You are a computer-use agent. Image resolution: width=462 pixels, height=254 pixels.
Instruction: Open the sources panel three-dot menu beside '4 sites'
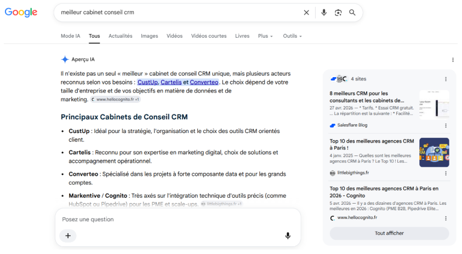click(x=446, y=79)
